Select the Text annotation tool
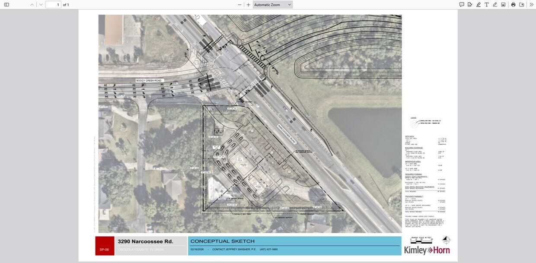536x263 pixels. click(x=487, y=5)
